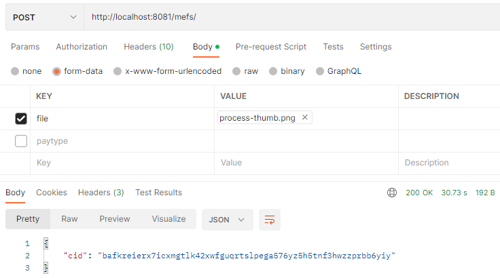The width and height of the screenshot is (500, 278).
Task: Go to the Pre-request Script tab
Action: point(271,47)
